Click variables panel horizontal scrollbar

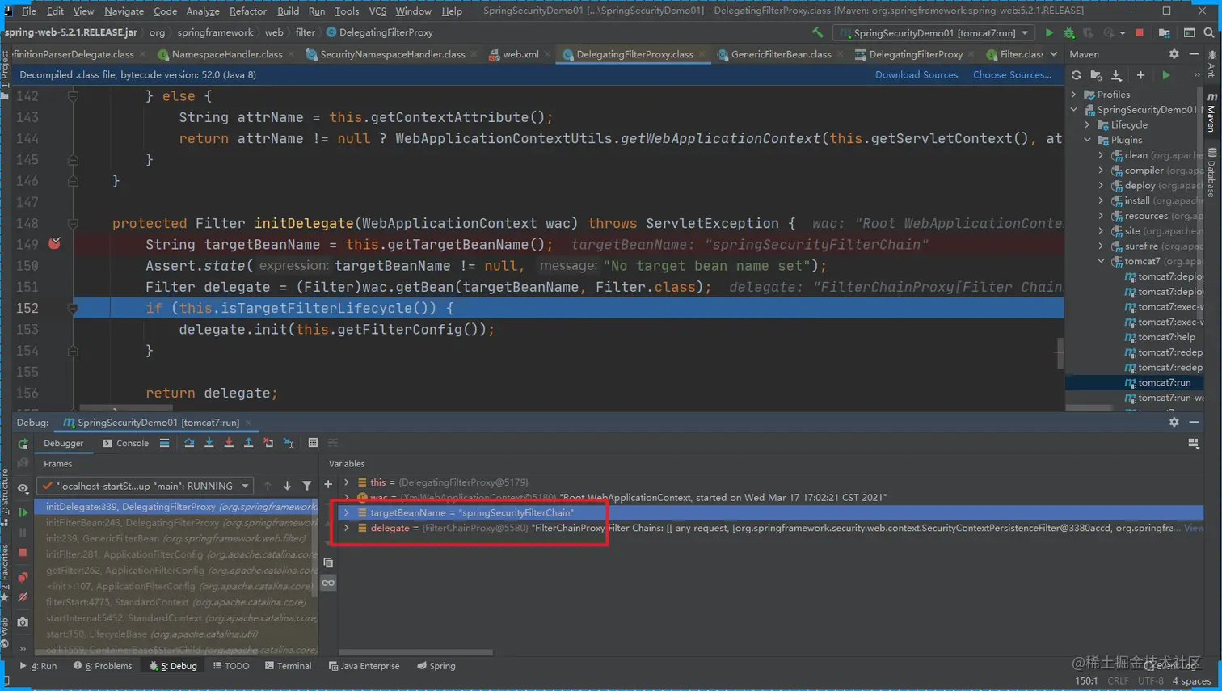416,652
